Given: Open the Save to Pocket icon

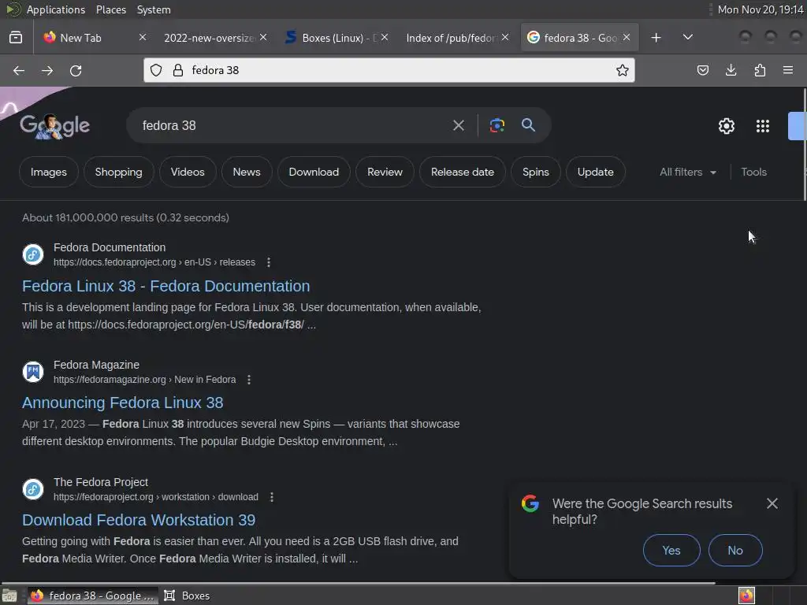Looking at the screenshot, I should pos(702,70).
